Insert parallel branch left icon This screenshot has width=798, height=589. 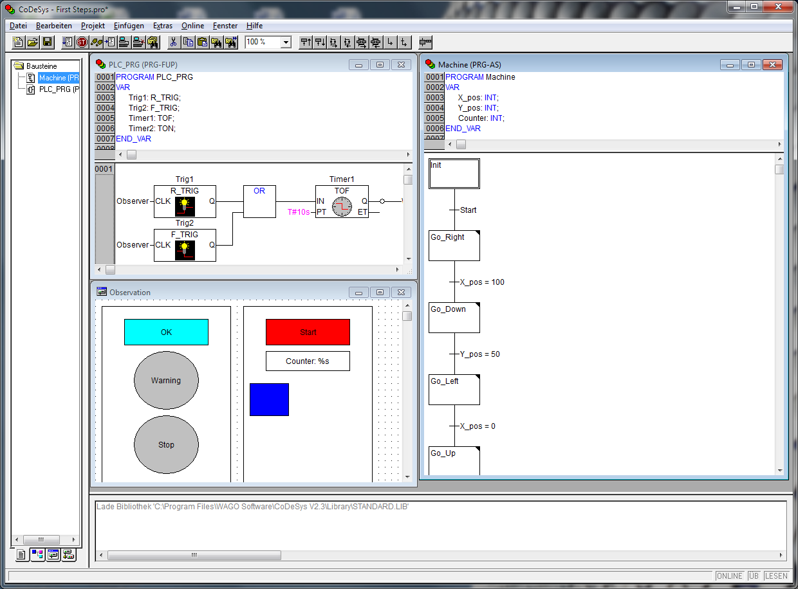pyautogui.click(x=376, y=42)
